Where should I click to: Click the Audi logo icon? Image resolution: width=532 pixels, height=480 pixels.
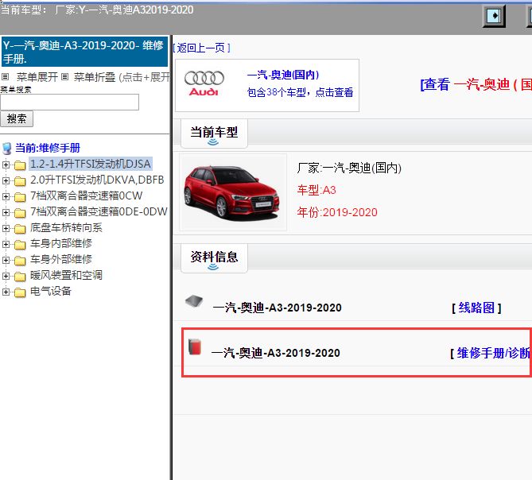point(204,83)
